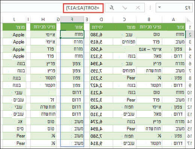The width and height of the screenshot is (195, 149).
Task: Click the fill handle on cell F2
Action: pyautogui.click(x=61, y=38)
